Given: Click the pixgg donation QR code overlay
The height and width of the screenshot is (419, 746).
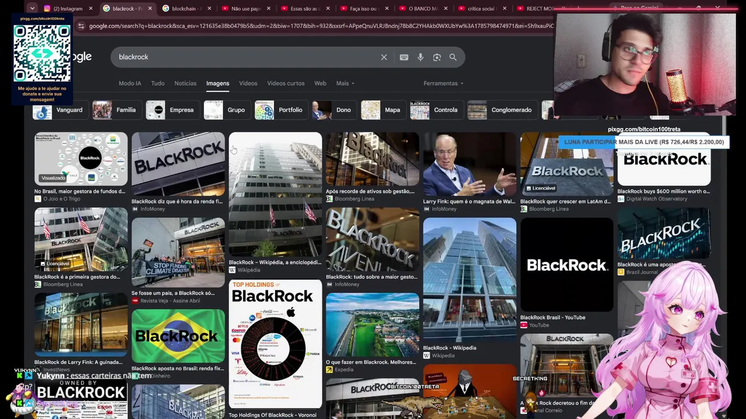Looking at the screenshot, I should [42, 53].
